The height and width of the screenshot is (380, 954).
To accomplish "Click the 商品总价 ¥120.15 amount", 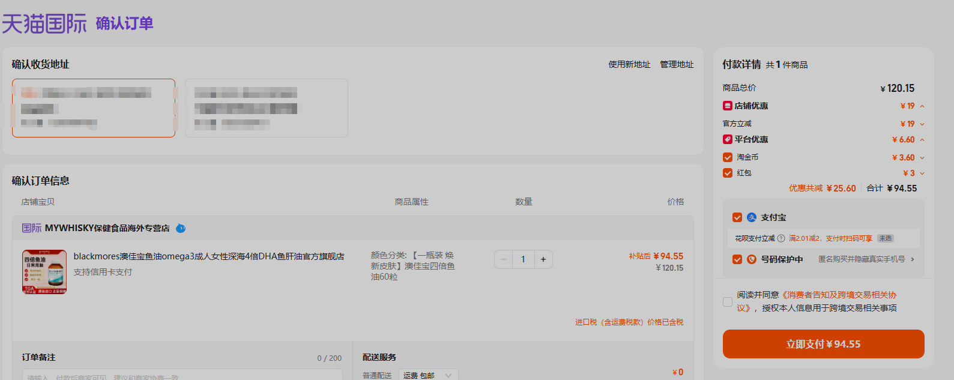I will 898,88.
